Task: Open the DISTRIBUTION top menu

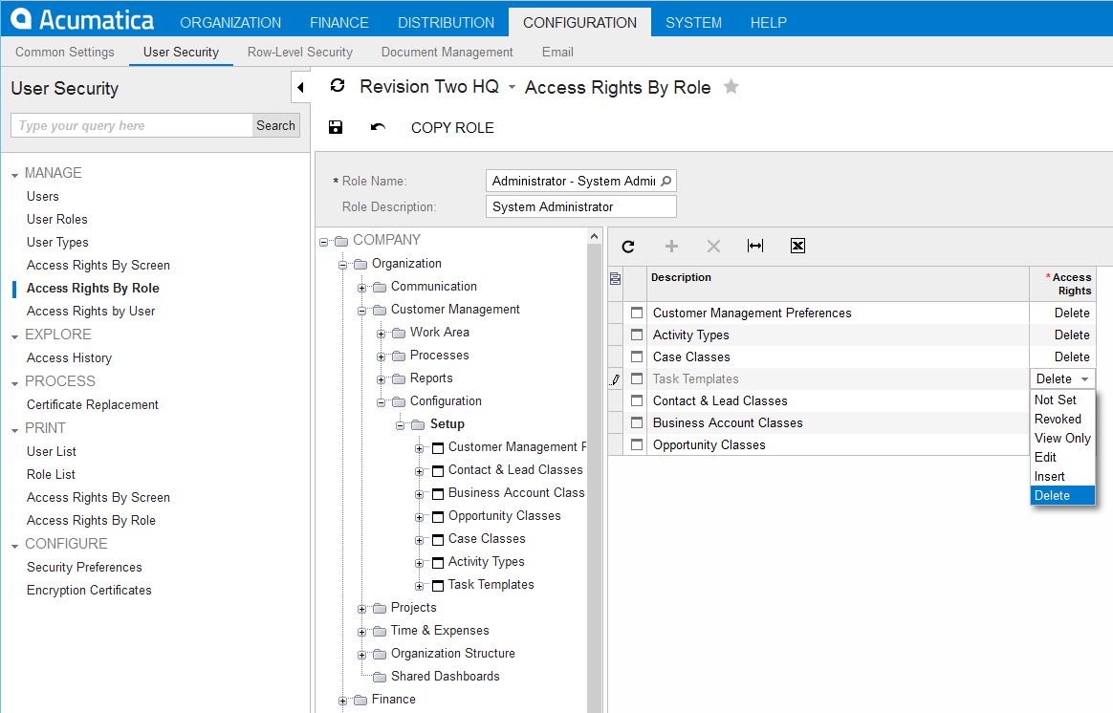Action: (x=446, y=23)
